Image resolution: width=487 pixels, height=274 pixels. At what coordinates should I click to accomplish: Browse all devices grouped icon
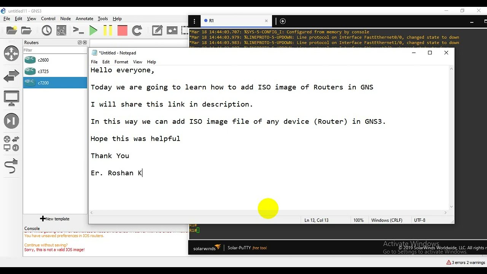(x=11, y=143)
